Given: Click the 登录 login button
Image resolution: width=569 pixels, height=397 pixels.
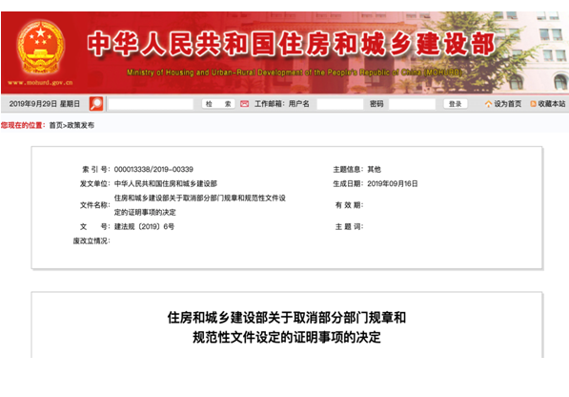Looking at the screenshot, I should pyautogui.click(x=456, y=104).
